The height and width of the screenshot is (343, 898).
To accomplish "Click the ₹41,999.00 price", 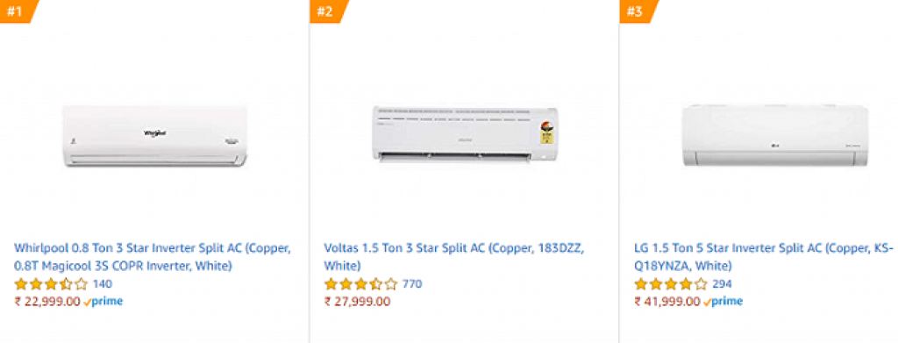I will pos(667,302).
